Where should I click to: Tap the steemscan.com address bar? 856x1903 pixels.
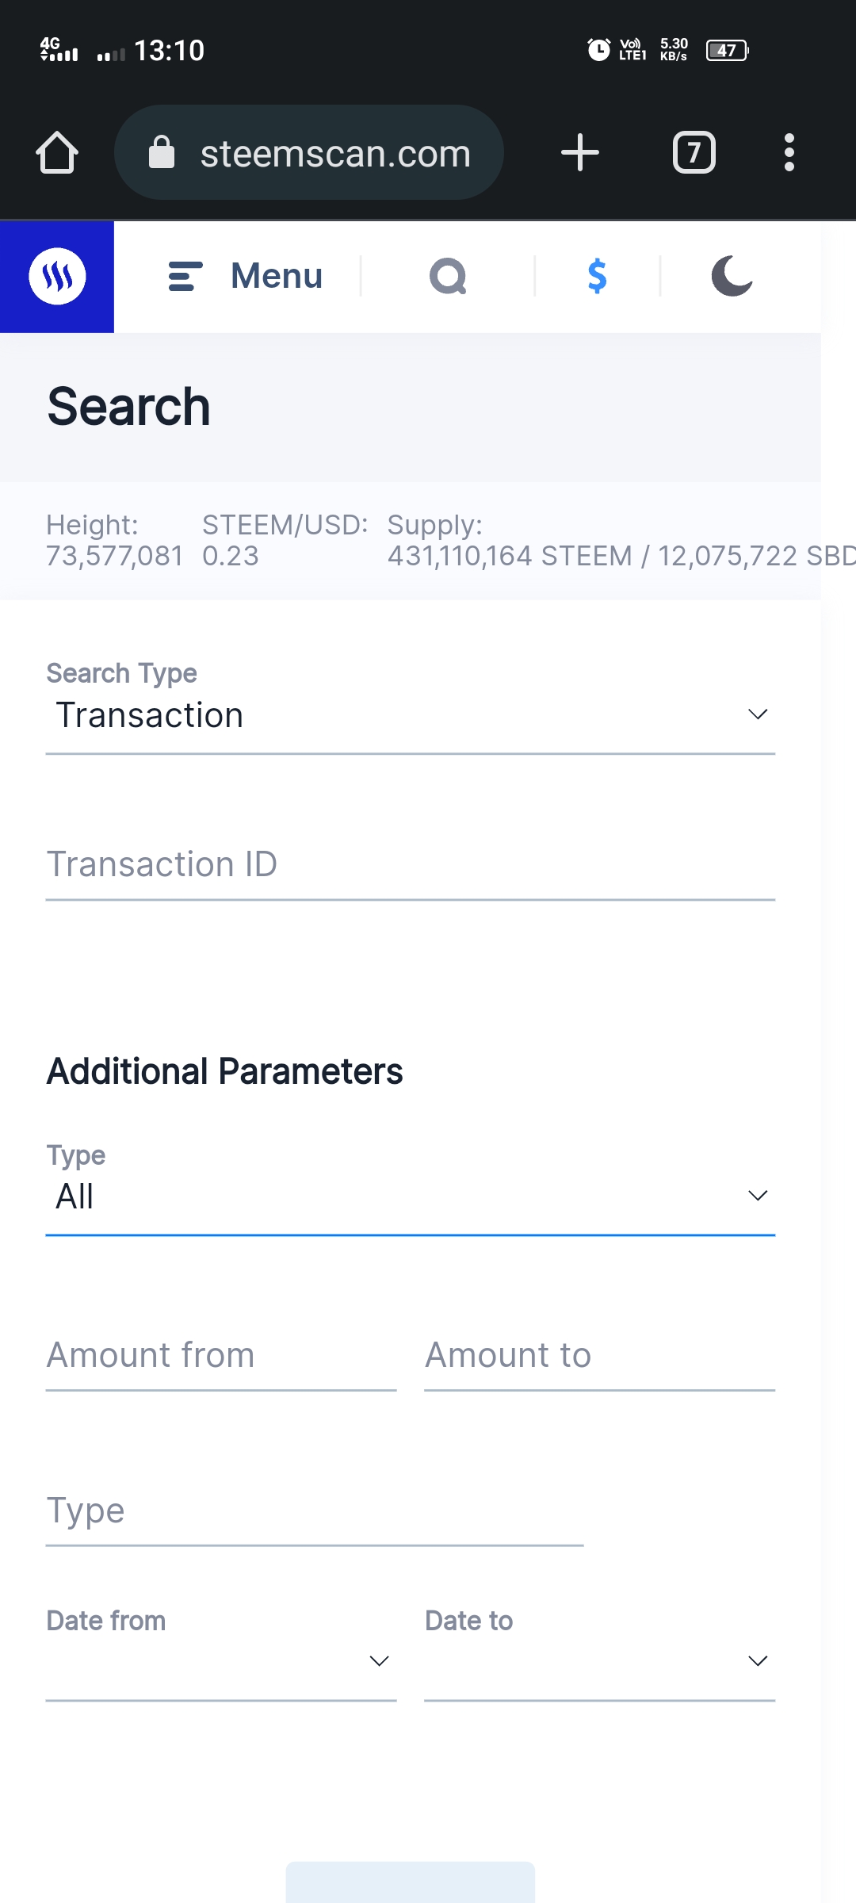click(334, 153)
